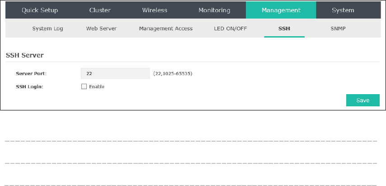The height and width of the screenshot is (186, 386).
Task: Enable the SSH Login checkbox
Action: [x=84, y=86]
